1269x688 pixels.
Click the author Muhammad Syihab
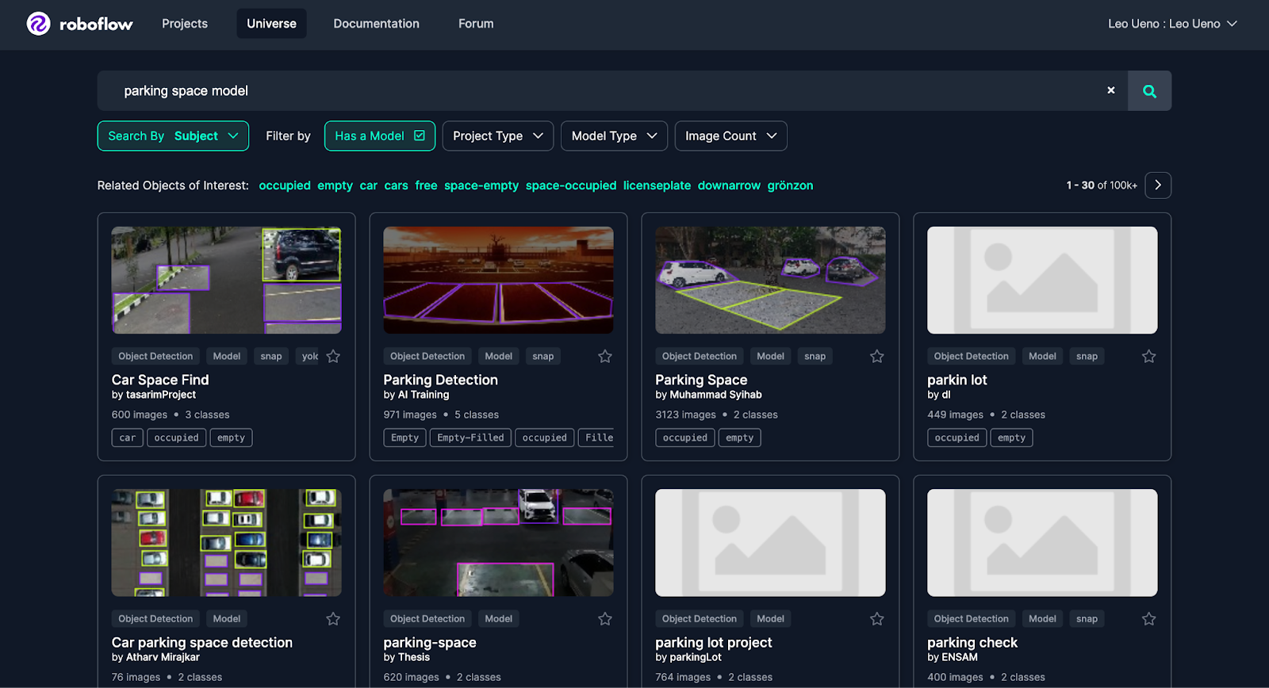tap(715, 395)
